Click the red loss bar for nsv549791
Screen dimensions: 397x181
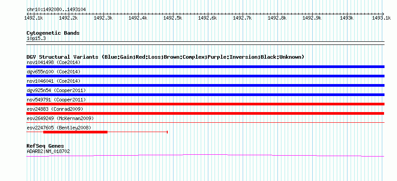click(205, 104)
